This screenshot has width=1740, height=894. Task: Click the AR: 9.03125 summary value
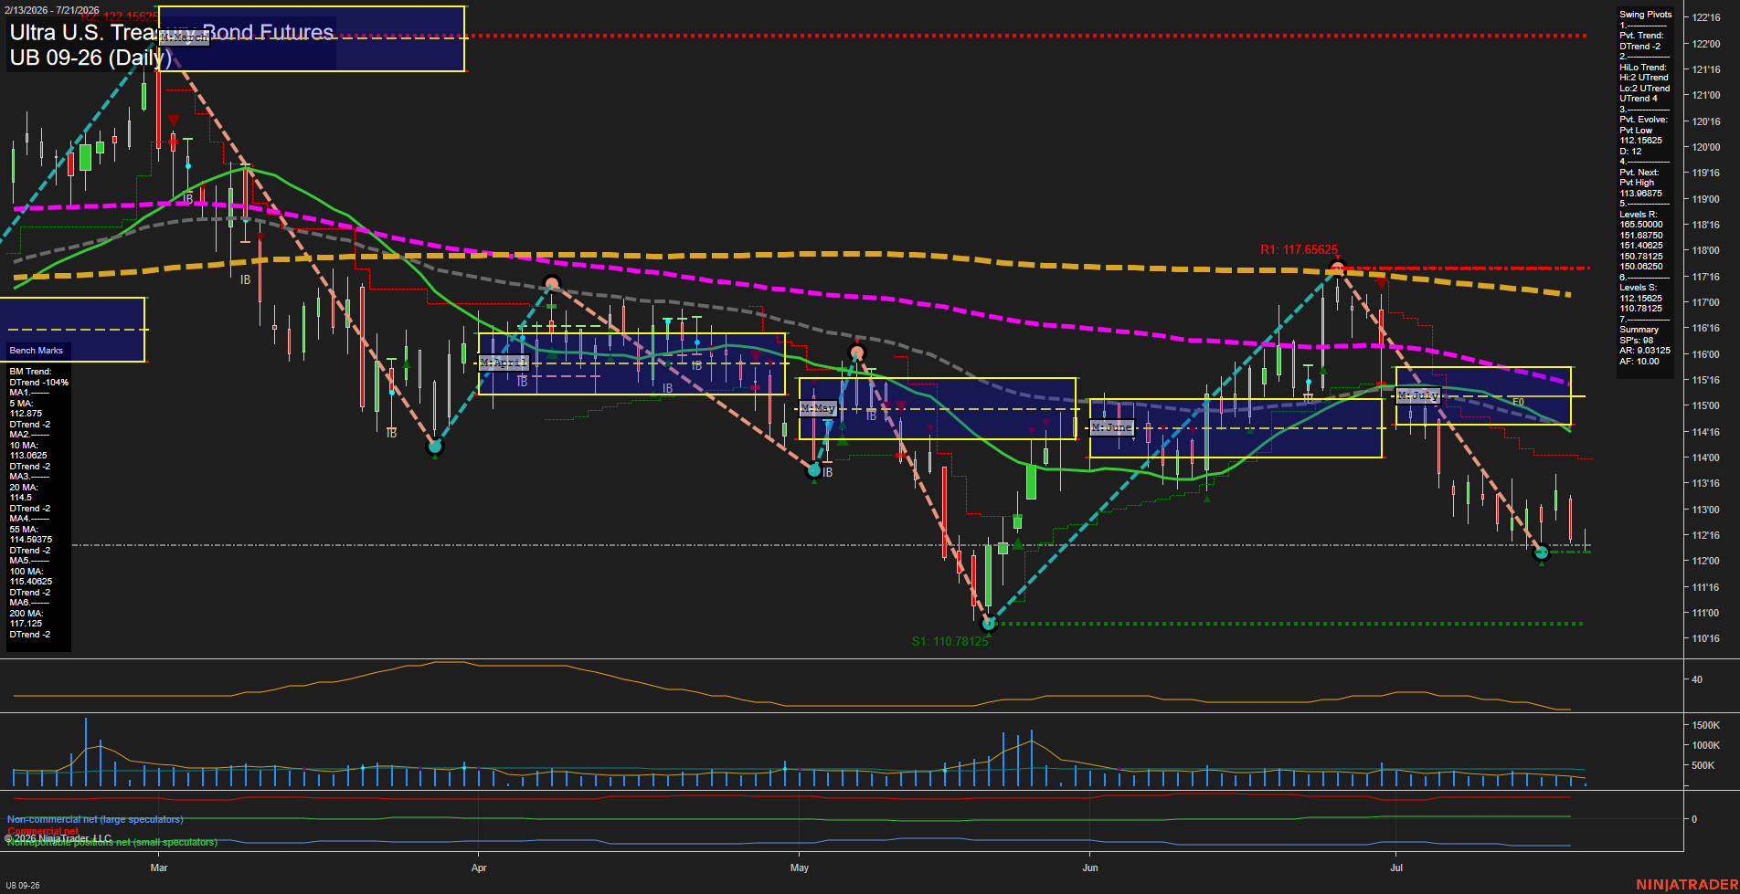[x=1645, y=351]
